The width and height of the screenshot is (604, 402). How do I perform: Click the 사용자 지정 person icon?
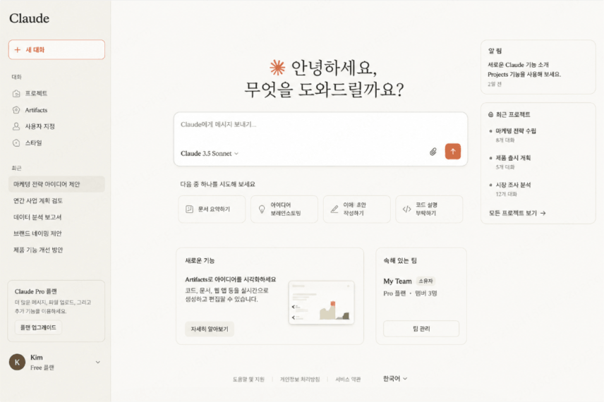(16, 126)
